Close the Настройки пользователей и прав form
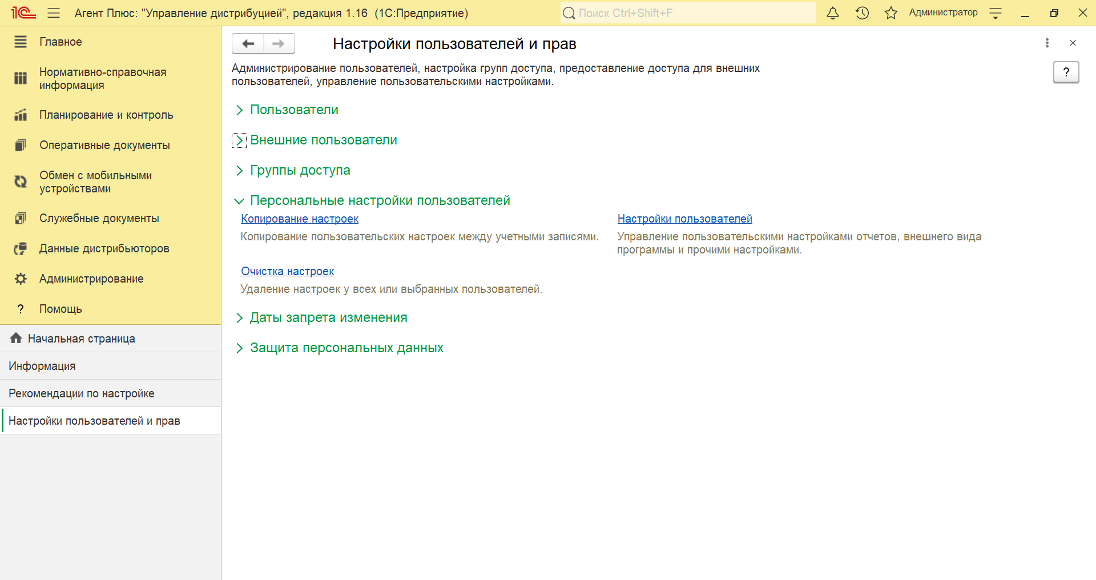Image resolution: width=1096 pixels, height=580 pixels. point(1073,43)
